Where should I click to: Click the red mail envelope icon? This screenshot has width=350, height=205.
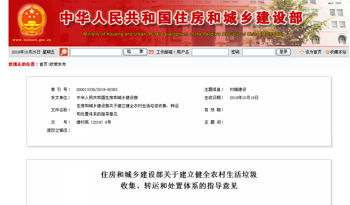[151, 52]
